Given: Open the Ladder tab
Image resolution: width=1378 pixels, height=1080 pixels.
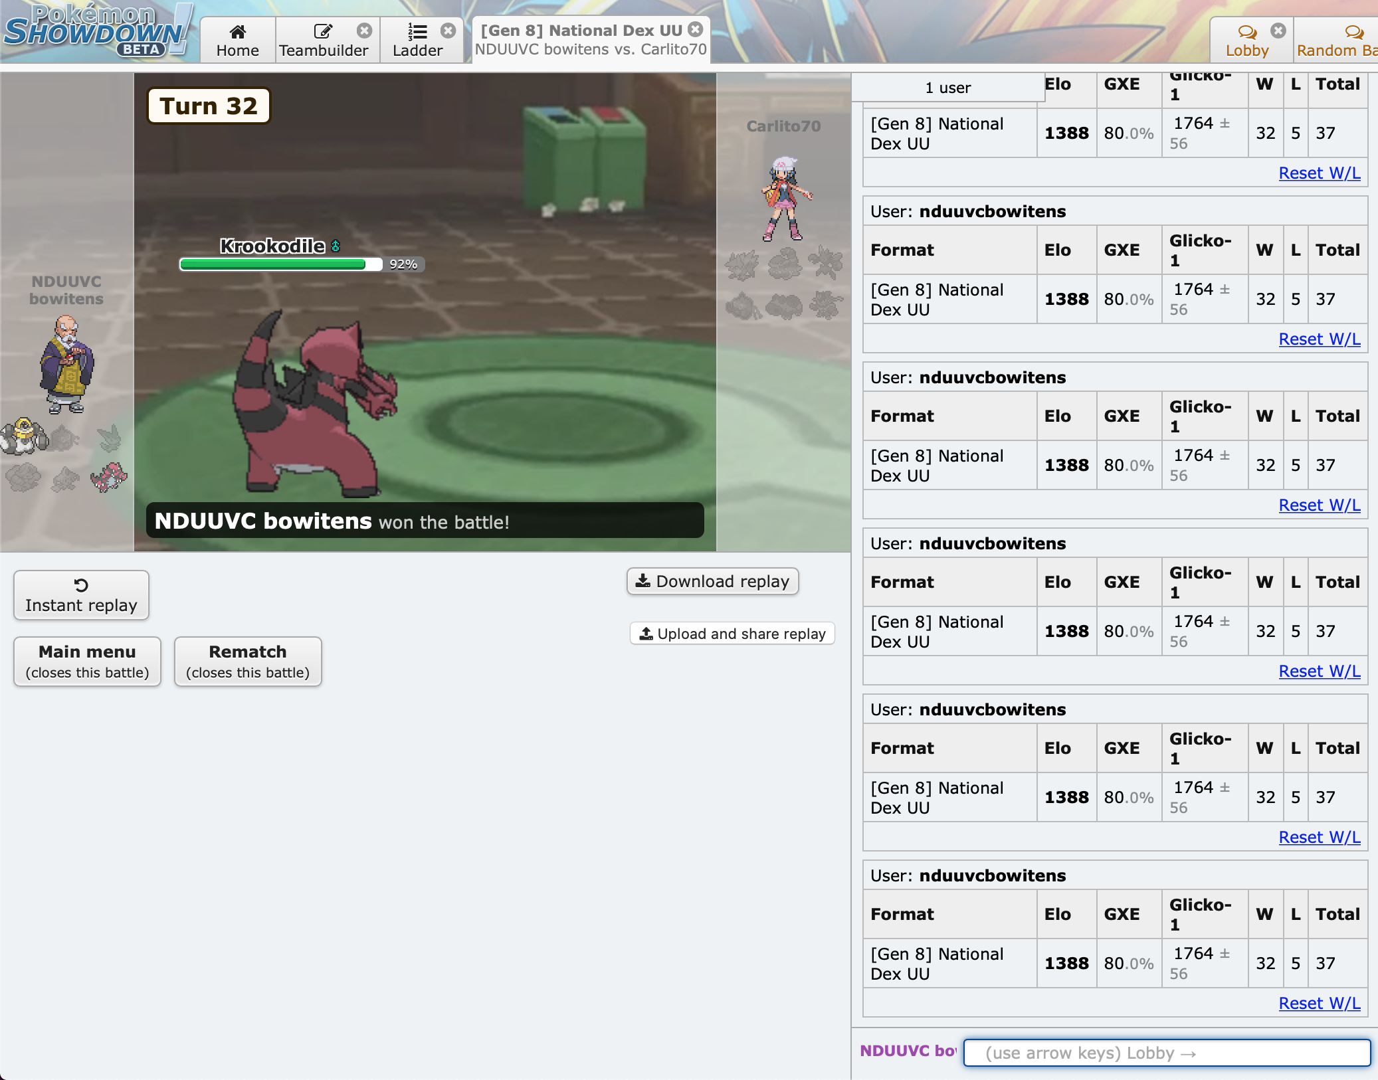Looking at the screenshot, I should (x=417, y=41).
